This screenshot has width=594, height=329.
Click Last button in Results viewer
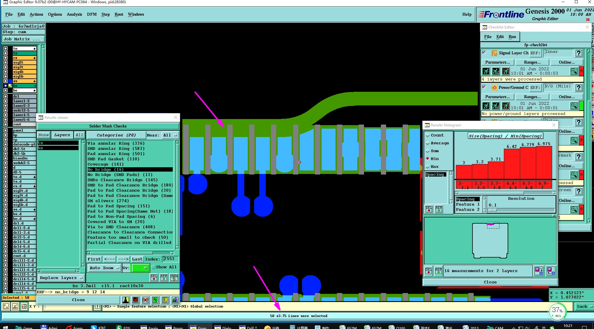[x=137, y=259]
